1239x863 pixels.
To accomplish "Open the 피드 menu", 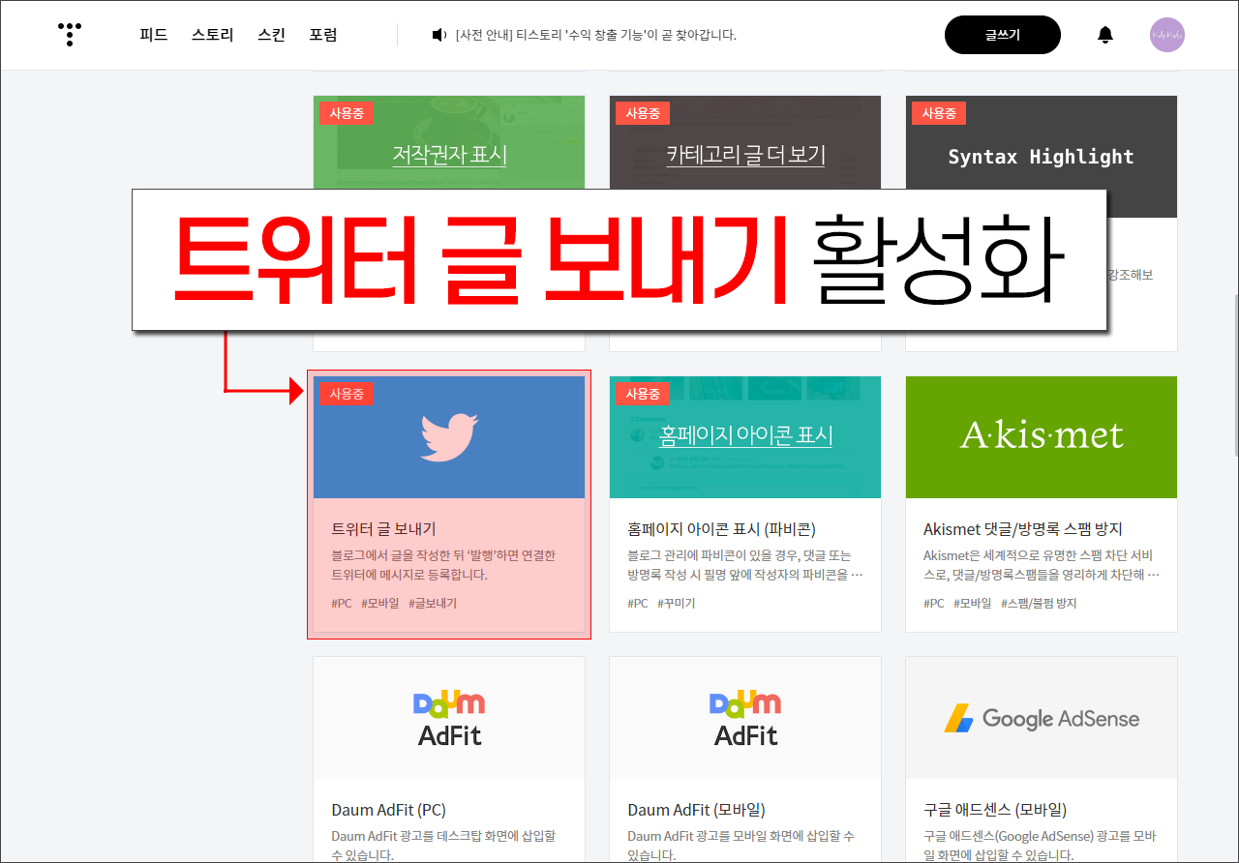I will click(154, 35).
